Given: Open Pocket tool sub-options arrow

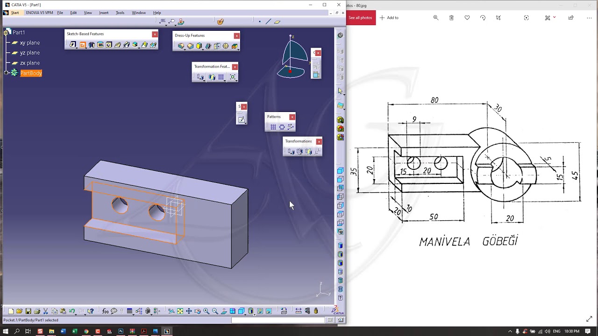Looking at the screenshot, I should pos(86,48).
